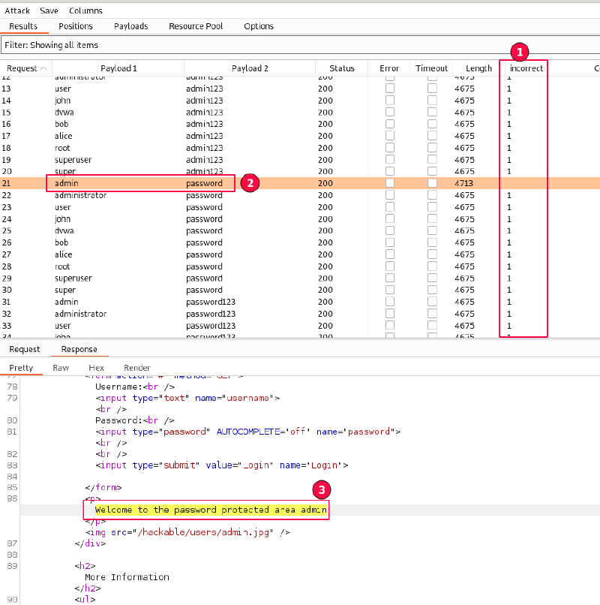Switch to the Positions tab
The width and height of the screenshot is (600, 605).
pos(76,26)
